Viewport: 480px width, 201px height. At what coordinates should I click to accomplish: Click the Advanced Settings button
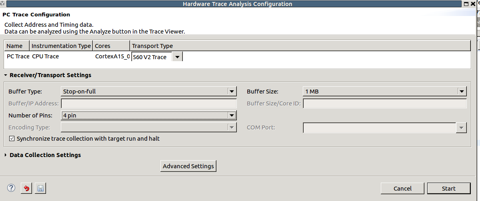tap(188, 166)
